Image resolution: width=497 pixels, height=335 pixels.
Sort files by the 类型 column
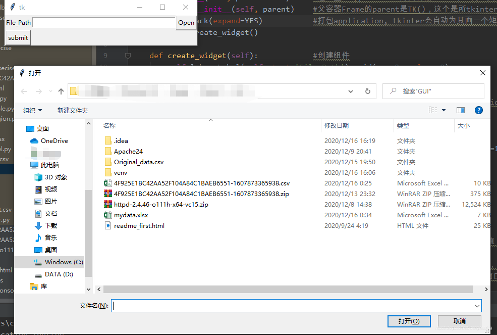[x=403, y=126]
